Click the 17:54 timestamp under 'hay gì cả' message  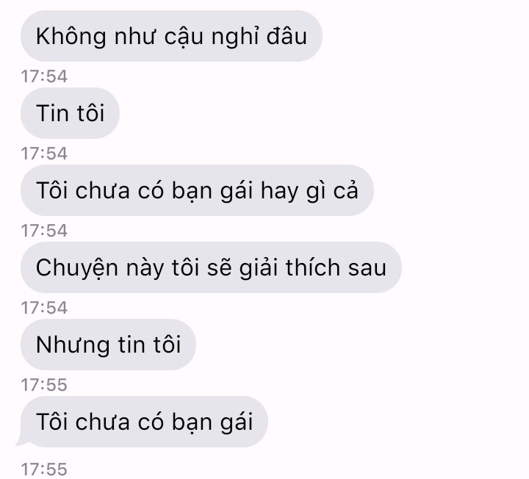pos(44,231)
